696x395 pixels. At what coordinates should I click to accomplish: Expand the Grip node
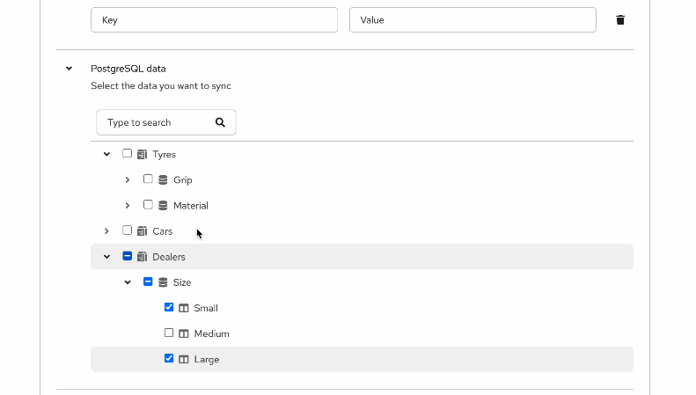pyautogui.click(x=128, y=179)
